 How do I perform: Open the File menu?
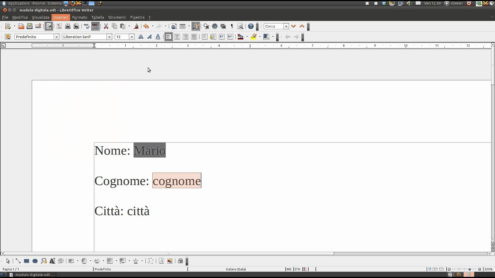click(5, 17)
